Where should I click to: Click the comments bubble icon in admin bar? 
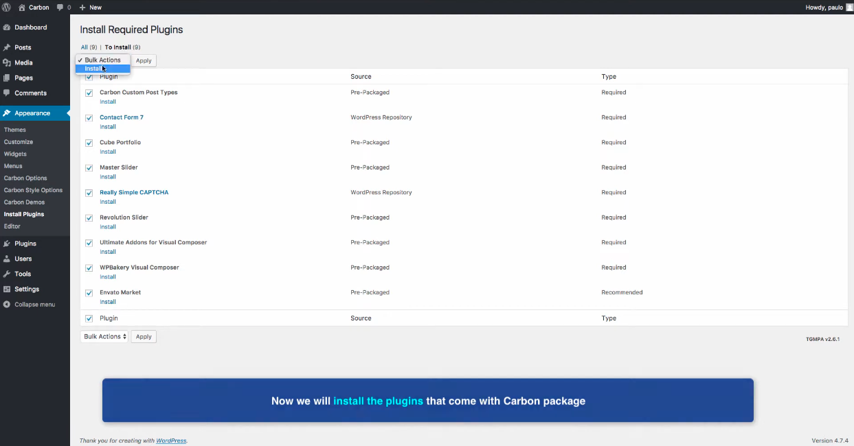60,7
